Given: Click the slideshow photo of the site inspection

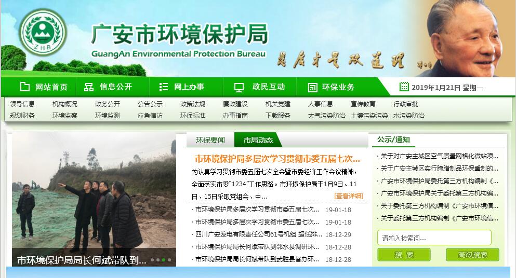Looking at the screenshot, I should point(94,192).
